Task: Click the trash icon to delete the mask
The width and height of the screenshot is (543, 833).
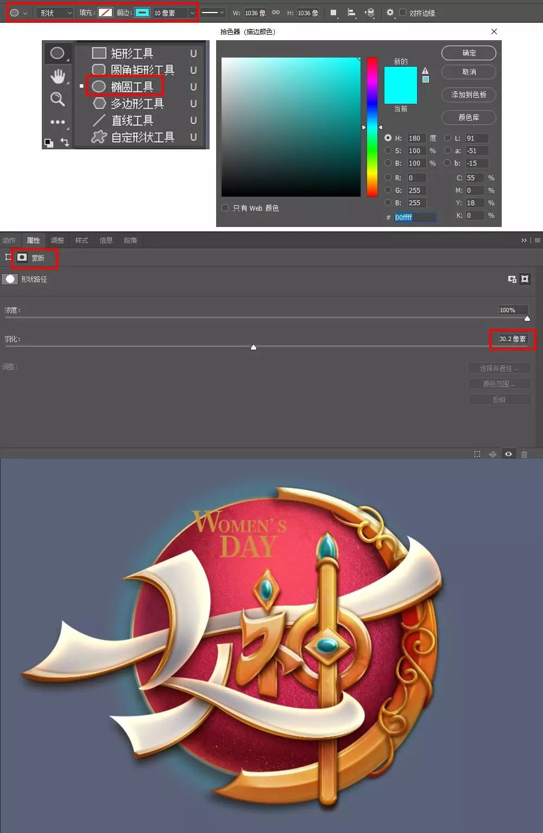Action: [x=524, y=454]
